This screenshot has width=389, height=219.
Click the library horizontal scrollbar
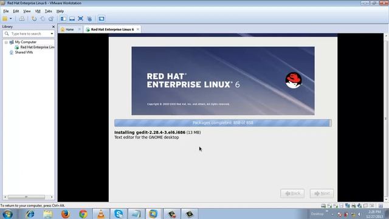pyautogui.click(x=26, y=197)
